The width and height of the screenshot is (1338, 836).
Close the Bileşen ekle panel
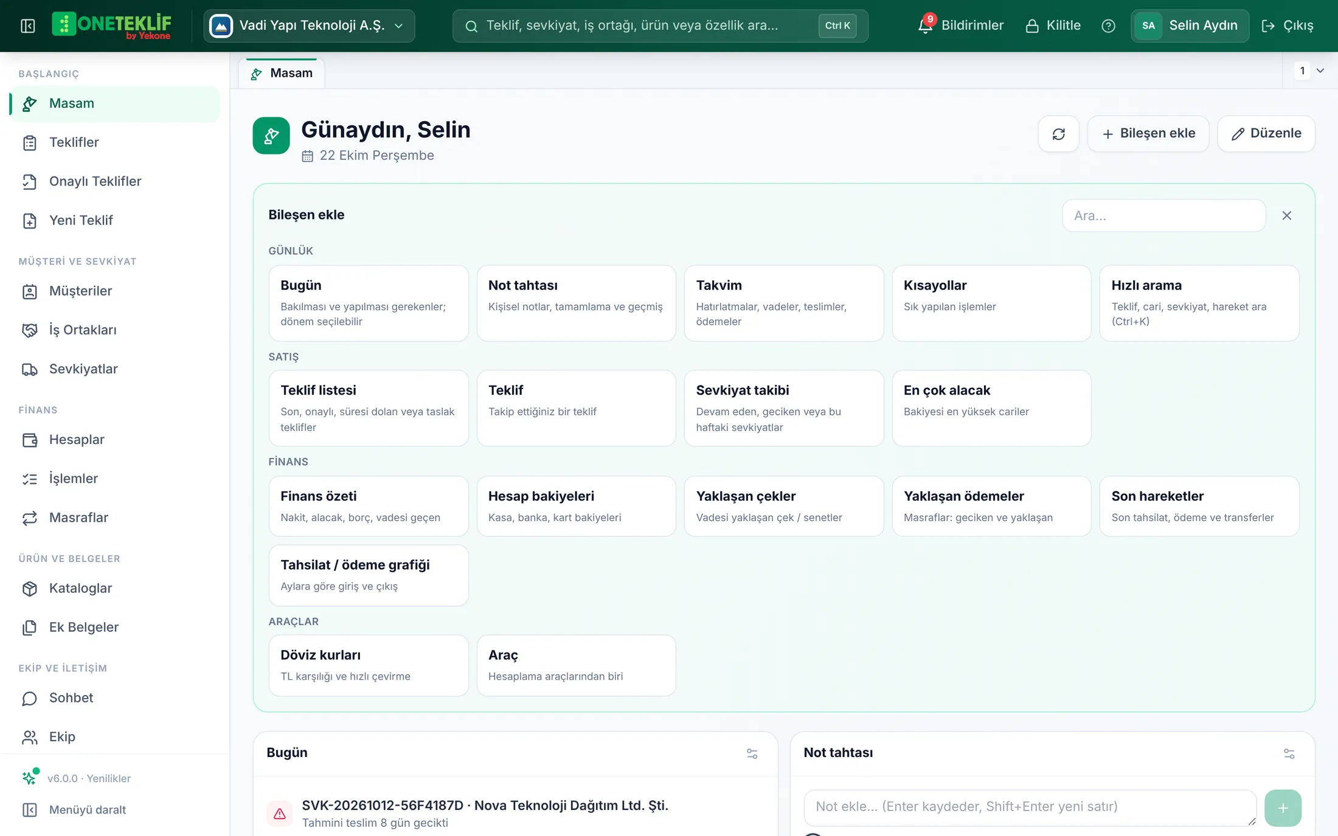(1286, 215)
